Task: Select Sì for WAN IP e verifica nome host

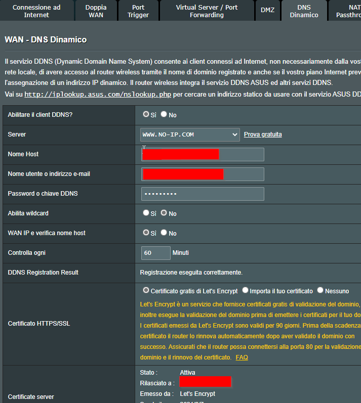Action: click(x=146, y=233)
